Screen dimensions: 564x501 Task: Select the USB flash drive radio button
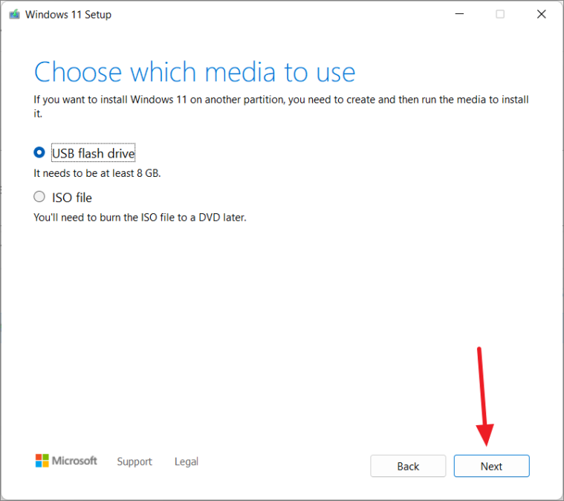coord(39,152)
